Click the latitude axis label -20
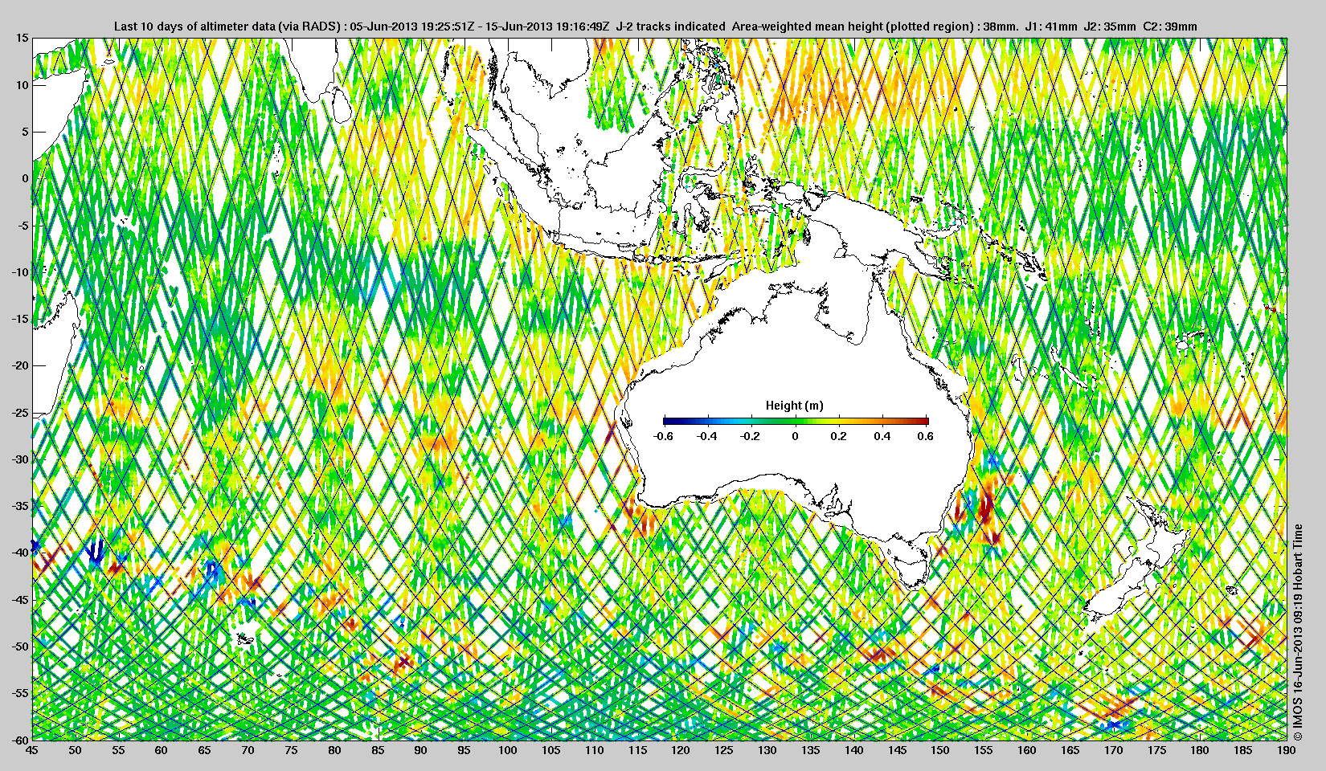1326x771 pixels. point(20,365)
